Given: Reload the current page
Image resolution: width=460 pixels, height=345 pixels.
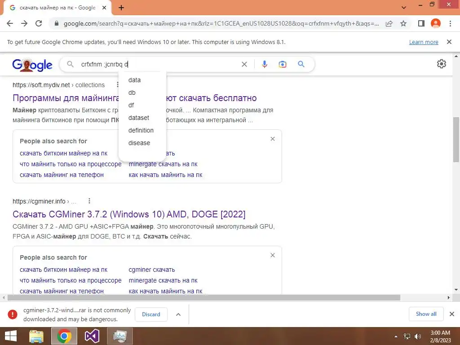Looking at the screenshot, I should click(39, 23).
